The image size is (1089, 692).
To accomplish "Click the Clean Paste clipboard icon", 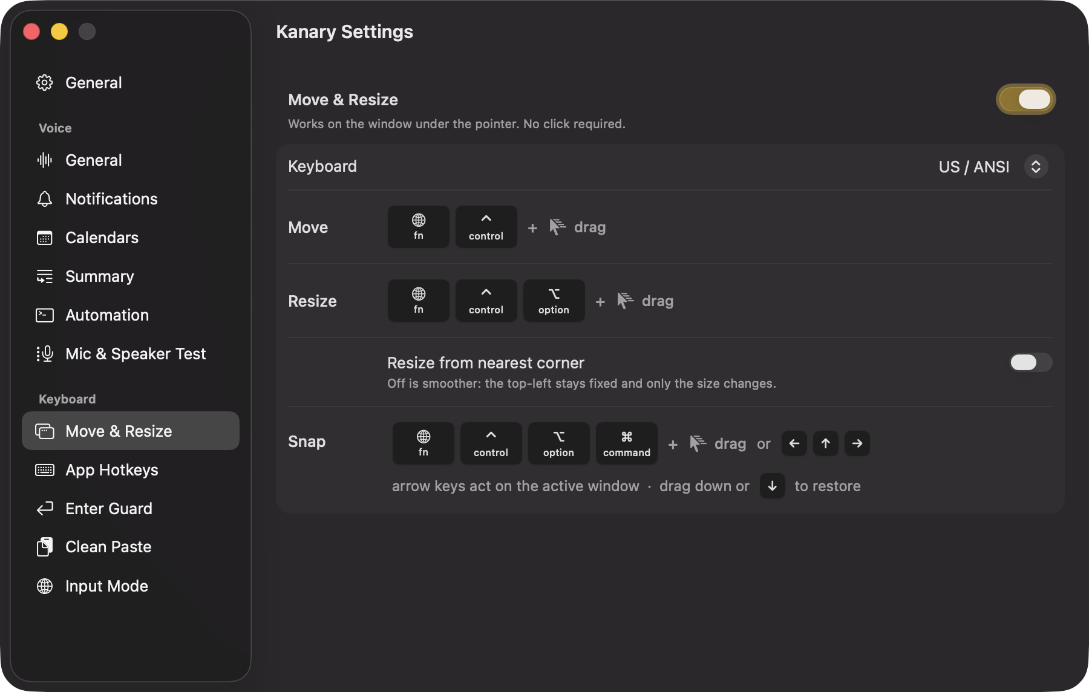I will click(45, 547).
